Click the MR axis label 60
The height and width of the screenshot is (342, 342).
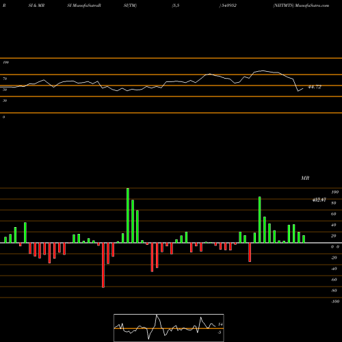334,214
